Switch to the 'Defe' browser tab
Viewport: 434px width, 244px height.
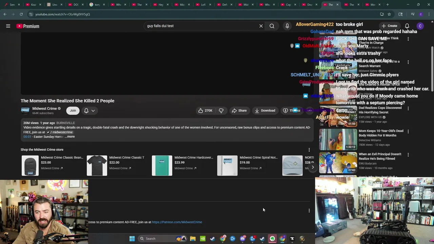pyautogui.click(x=224, y=5)
